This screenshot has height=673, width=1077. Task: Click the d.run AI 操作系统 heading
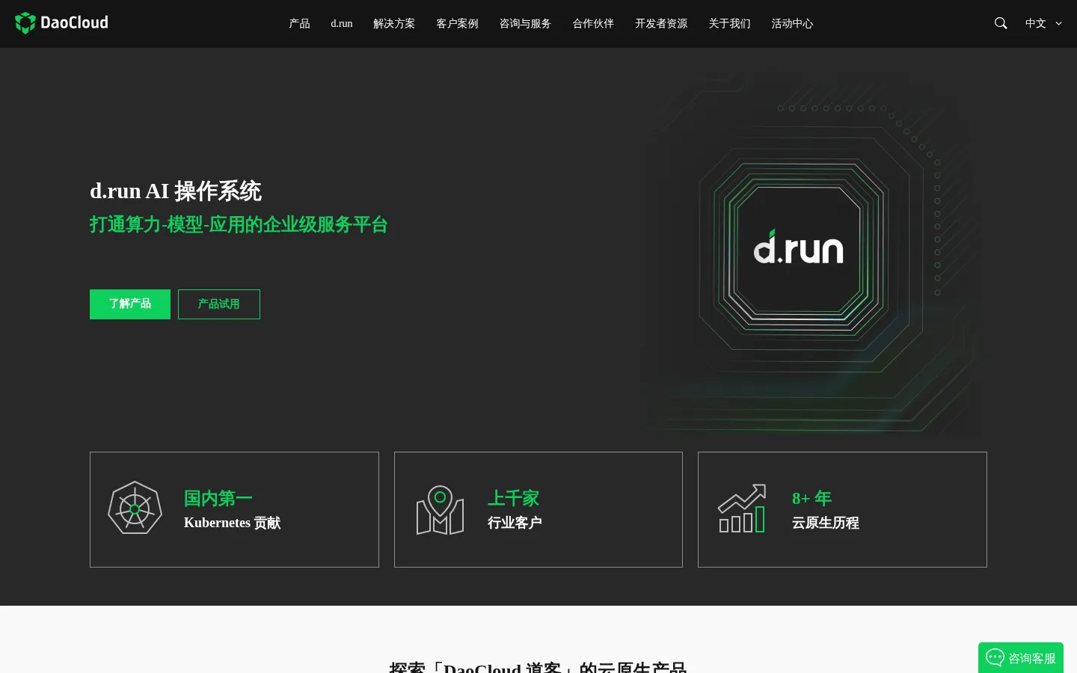[176, 191]
